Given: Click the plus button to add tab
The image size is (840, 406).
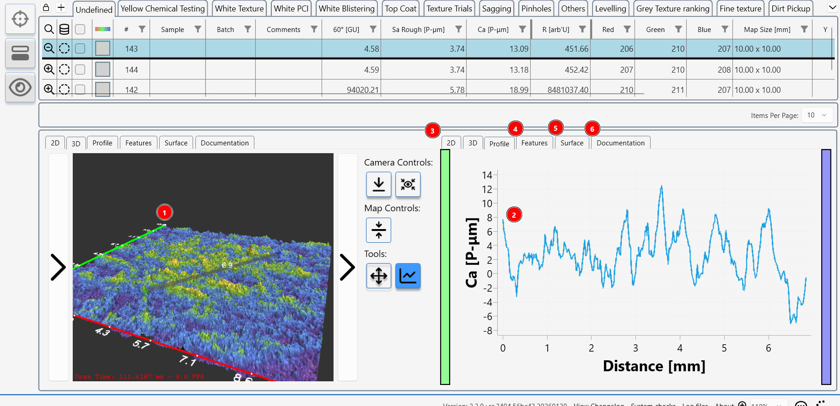Looking at the screenshot, I should pos(61,7).
